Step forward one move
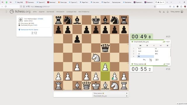187x105 pixels. [154, 45]
